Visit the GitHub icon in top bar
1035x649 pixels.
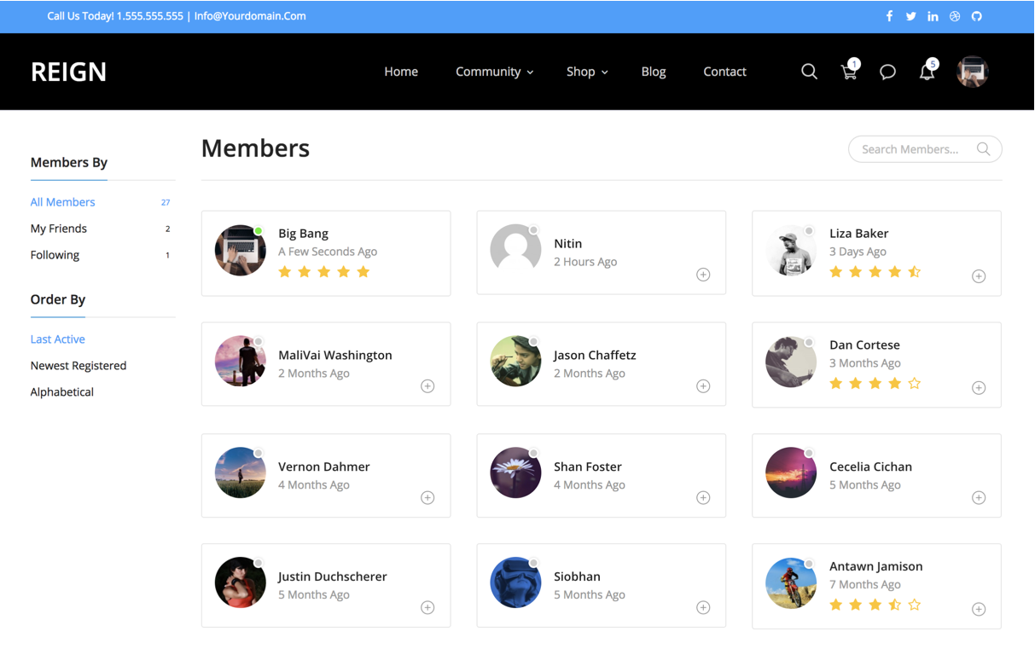pyautogui.click(x=976, y=16)
